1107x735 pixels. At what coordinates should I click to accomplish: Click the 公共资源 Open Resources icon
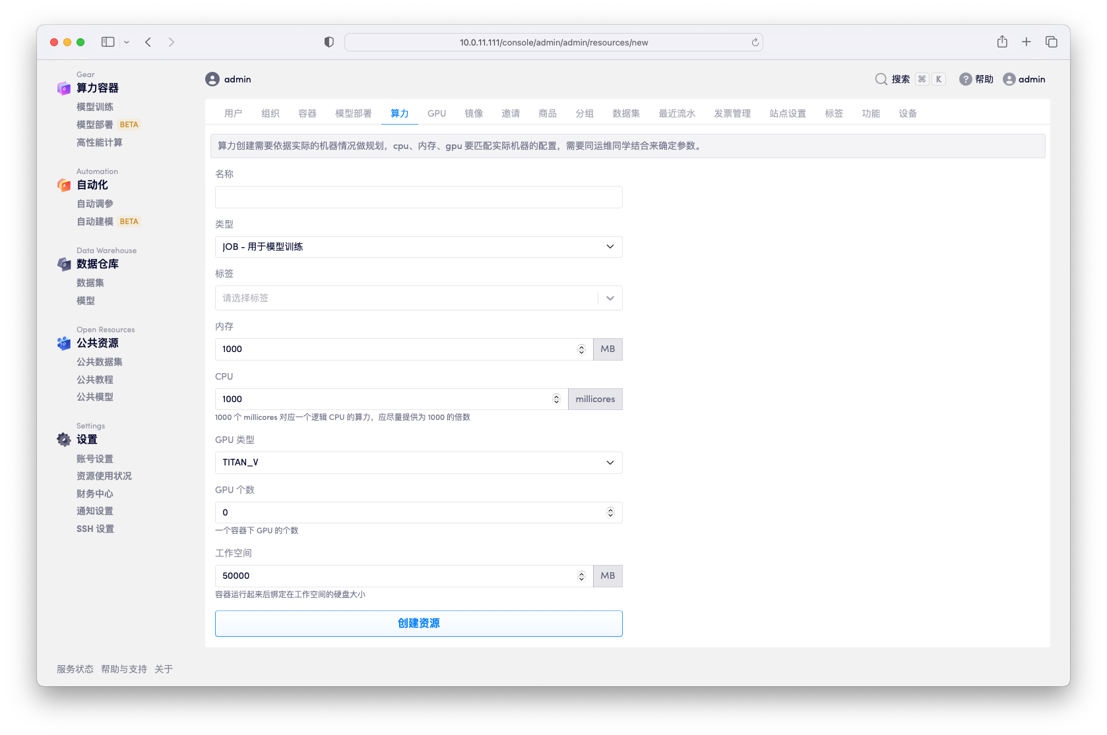tap(64, 343)
